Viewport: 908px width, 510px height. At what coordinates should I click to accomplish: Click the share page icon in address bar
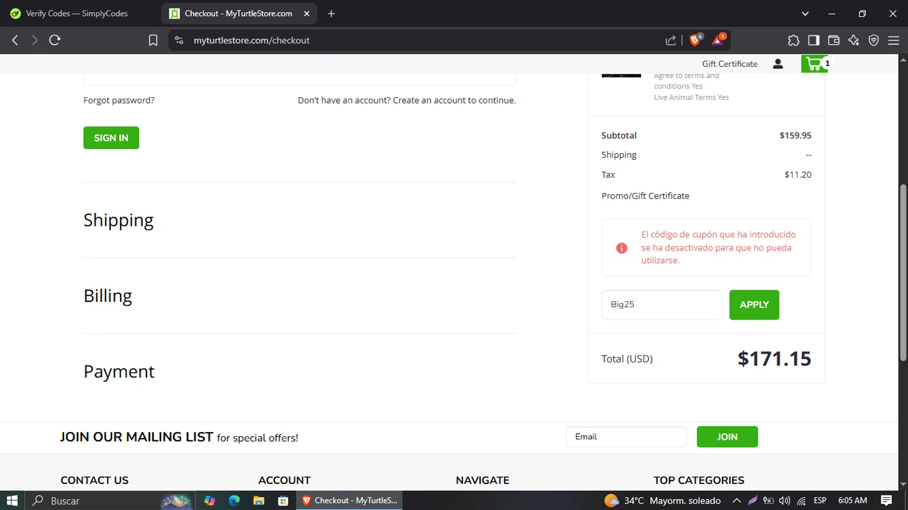tap(671, 40)
